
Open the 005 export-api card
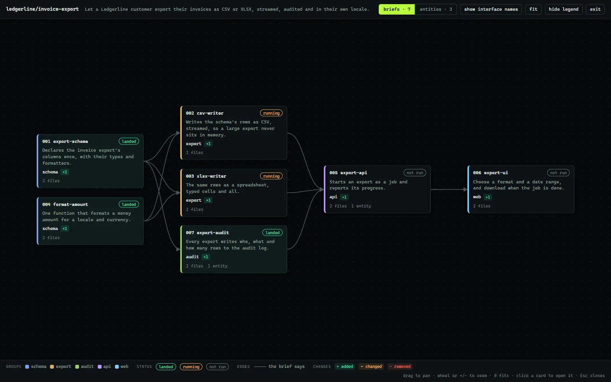(377, 189)
